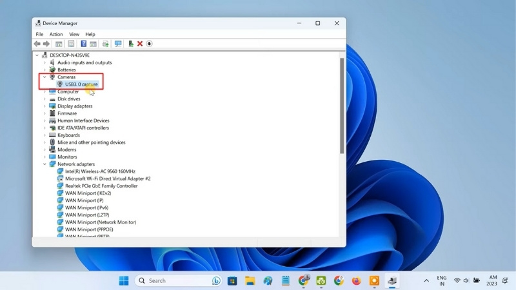Open the Action menu
Viewport: 516px width, 290px height.
click(56, 34)
